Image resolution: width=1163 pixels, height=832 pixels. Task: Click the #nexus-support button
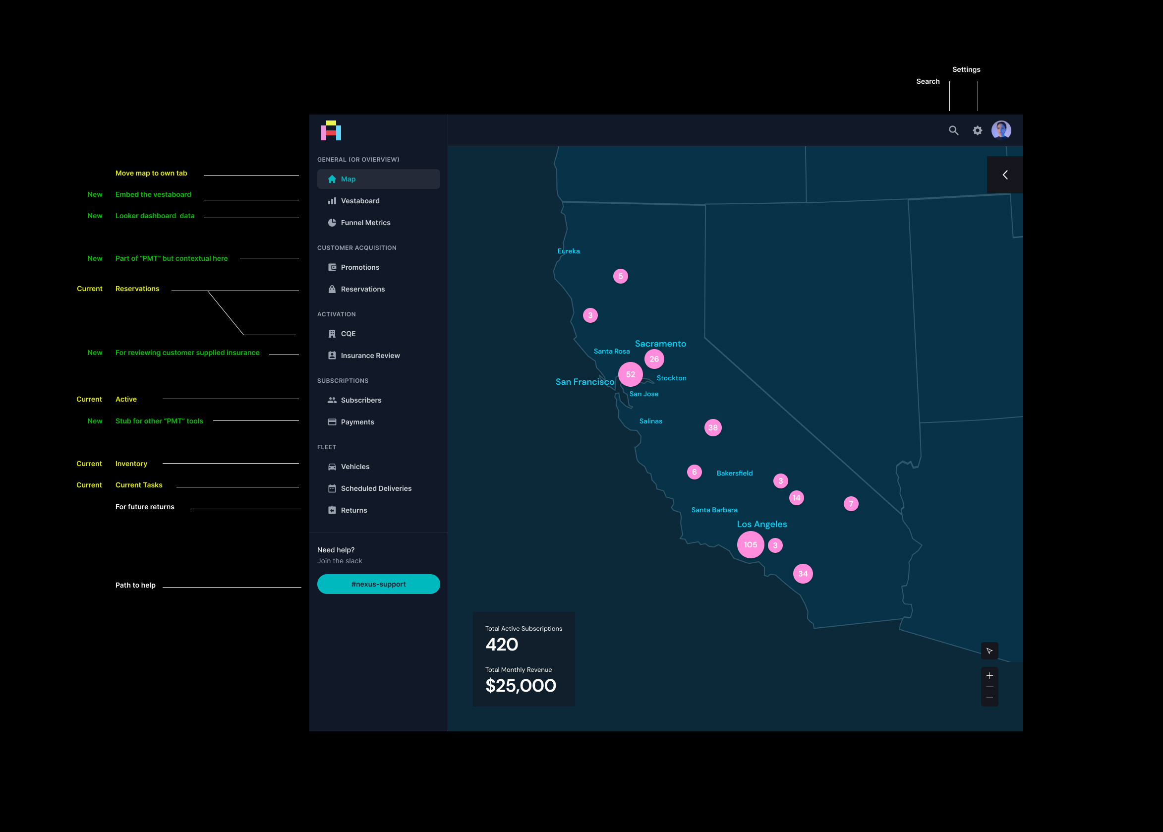coord(378,584)
